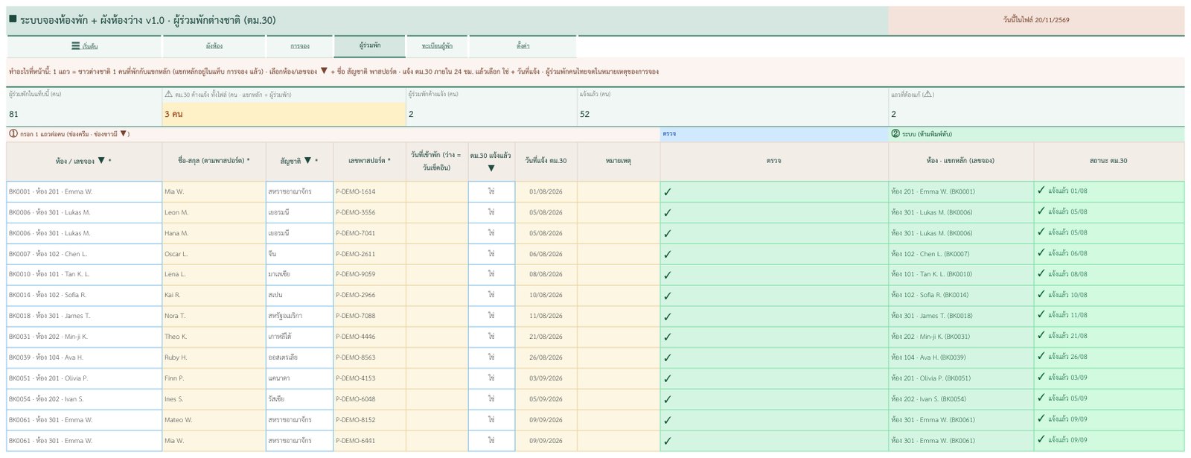Open the ตั้งค่า settings link
The height and width of the screenshot is (458, 1191).
523,46
